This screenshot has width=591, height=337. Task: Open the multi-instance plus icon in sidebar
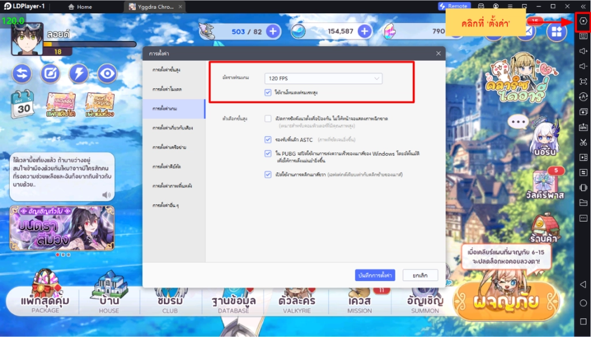click(x=583, y=112)
